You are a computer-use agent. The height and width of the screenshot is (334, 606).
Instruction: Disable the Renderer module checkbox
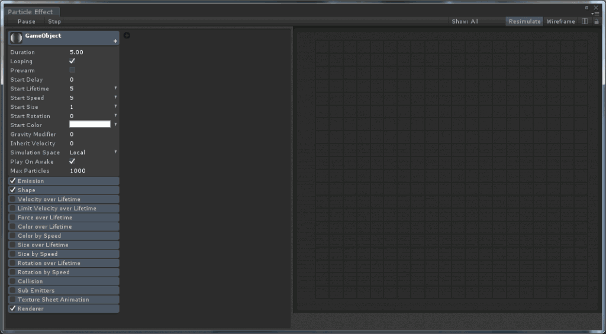tap(13, 309)
